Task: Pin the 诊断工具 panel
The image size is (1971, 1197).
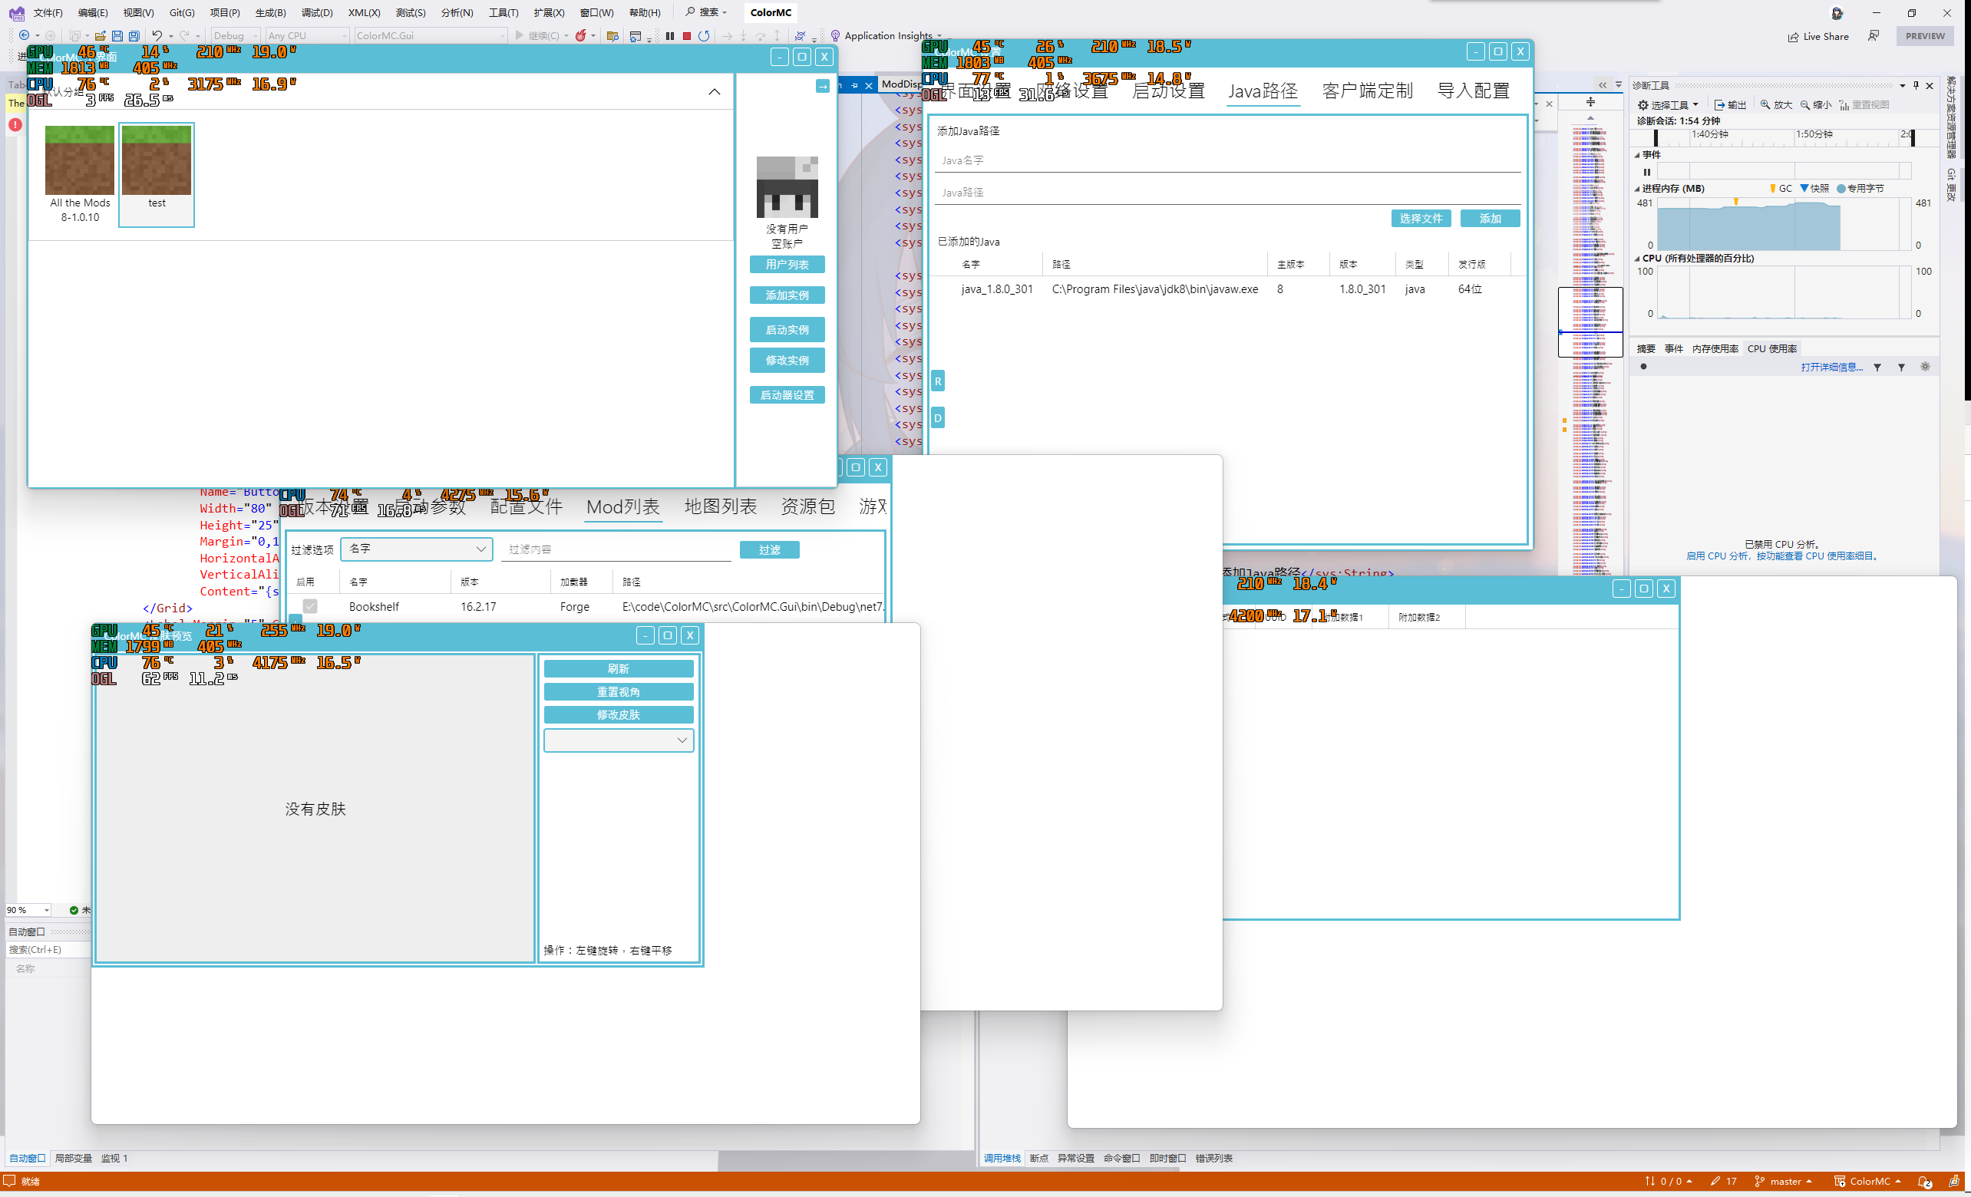Action: point(1915,86)
